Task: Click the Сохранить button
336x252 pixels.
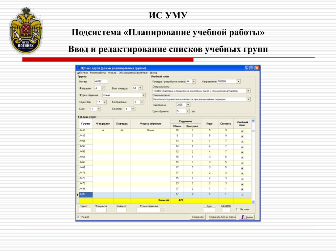Action: [x=198, y=217]
